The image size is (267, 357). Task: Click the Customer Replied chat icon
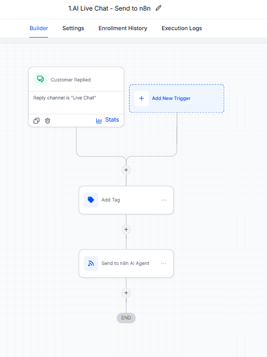41,79
